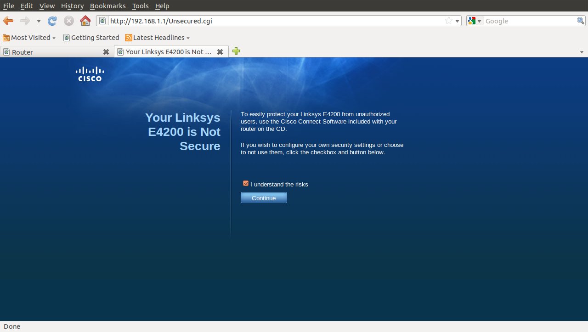588x332 pixels.
Task: Open the History menu
Action: [x=72, y=6]
